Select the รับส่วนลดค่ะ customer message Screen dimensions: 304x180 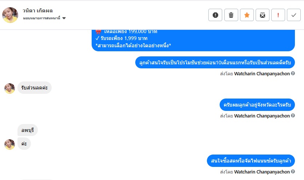[x=35, y=88]
